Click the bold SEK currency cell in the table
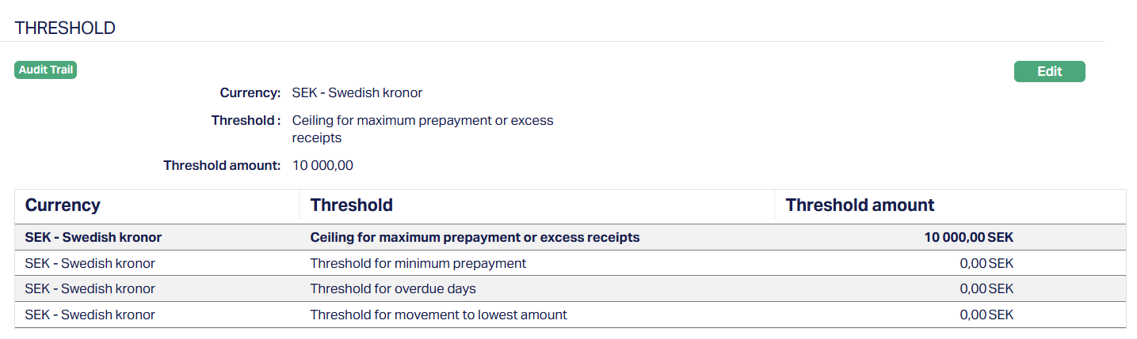This screenshot has width=1137, height=339. [93, 237]
